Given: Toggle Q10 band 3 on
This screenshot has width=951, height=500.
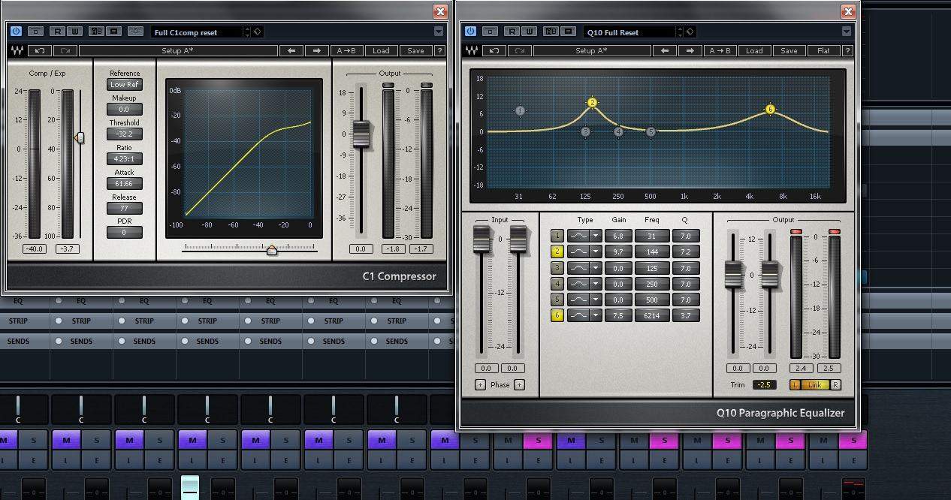Looking at the screenshot, I should pos(557,268).
